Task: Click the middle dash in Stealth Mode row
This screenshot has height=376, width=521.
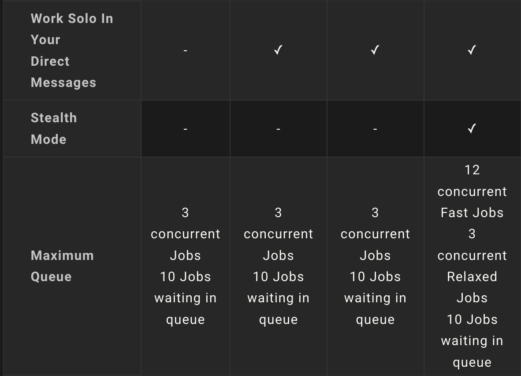Action: [278, 129]
